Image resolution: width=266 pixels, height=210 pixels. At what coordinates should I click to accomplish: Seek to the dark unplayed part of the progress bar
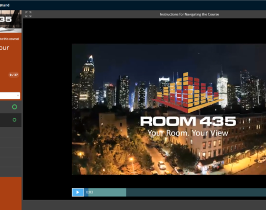pos(196,192)
